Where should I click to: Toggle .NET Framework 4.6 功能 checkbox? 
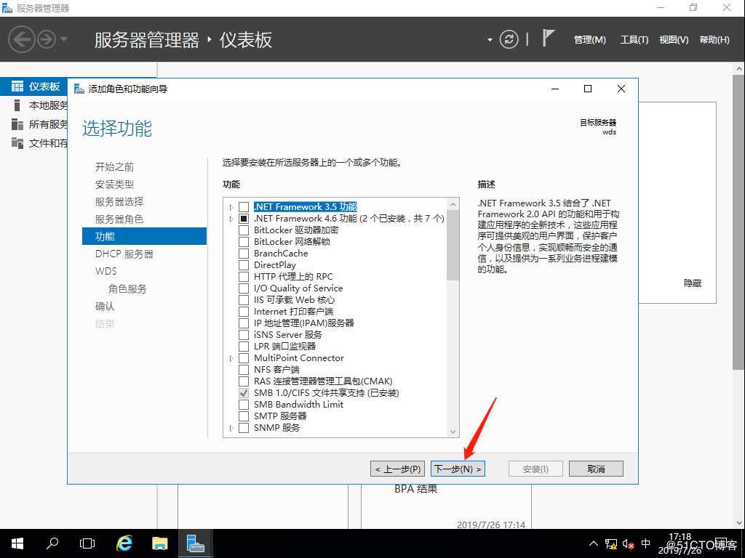(x=243, y=219)
